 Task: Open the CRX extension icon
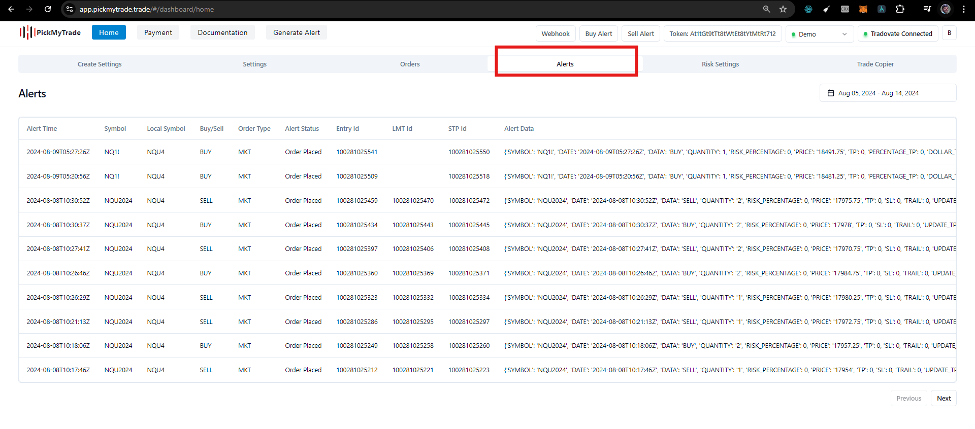tap(845, 9)
